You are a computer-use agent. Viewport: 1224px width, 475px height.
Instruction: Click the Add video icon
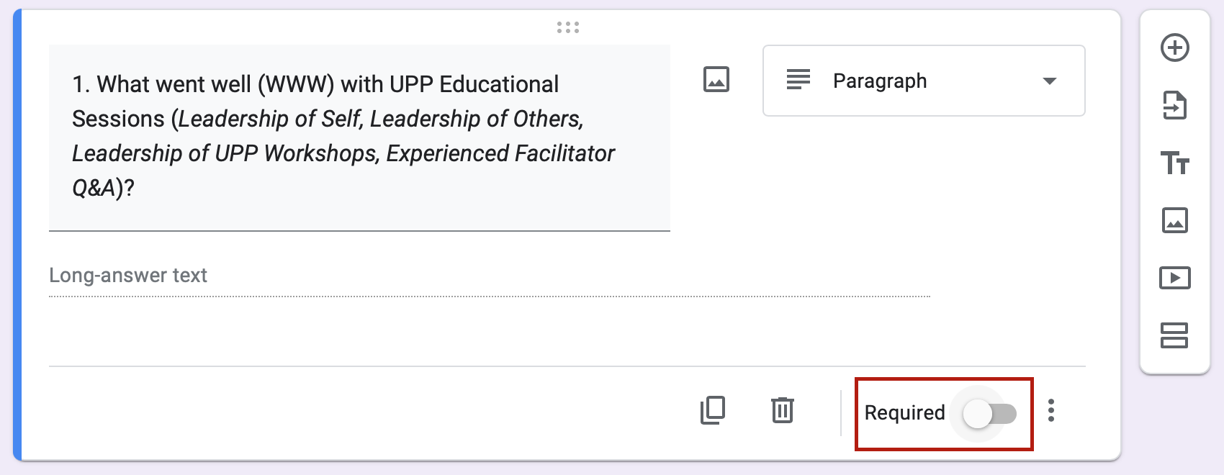[1174, 278]
